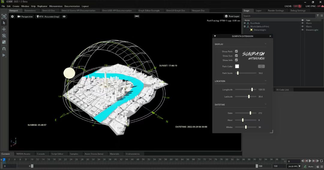
Task: Click the Root Layer button
Action: [232, 16]
